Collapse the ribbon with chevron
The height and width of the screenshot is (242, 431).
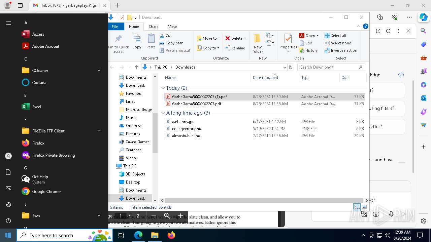(358, 27)
